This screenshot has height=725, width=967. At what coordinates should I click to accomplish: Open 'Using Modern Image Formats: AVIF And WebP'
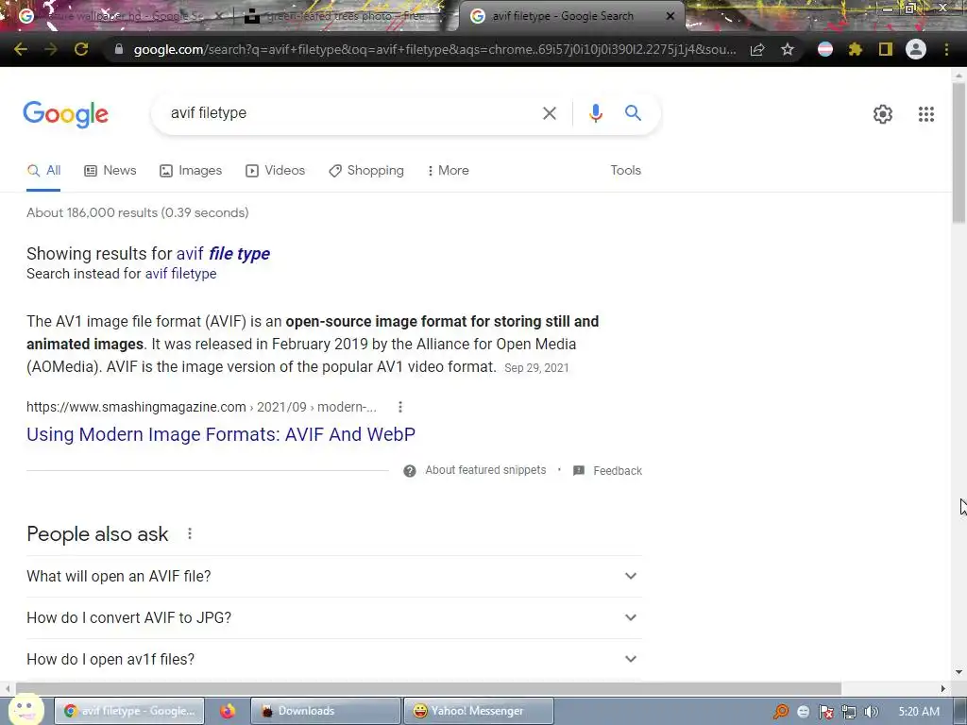coord(221,434)
